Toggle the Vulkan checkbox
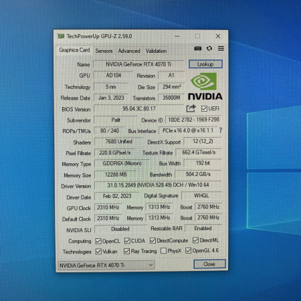Viewport: 301px width, 301px height. pyautogui.click(x=98, y=252)
